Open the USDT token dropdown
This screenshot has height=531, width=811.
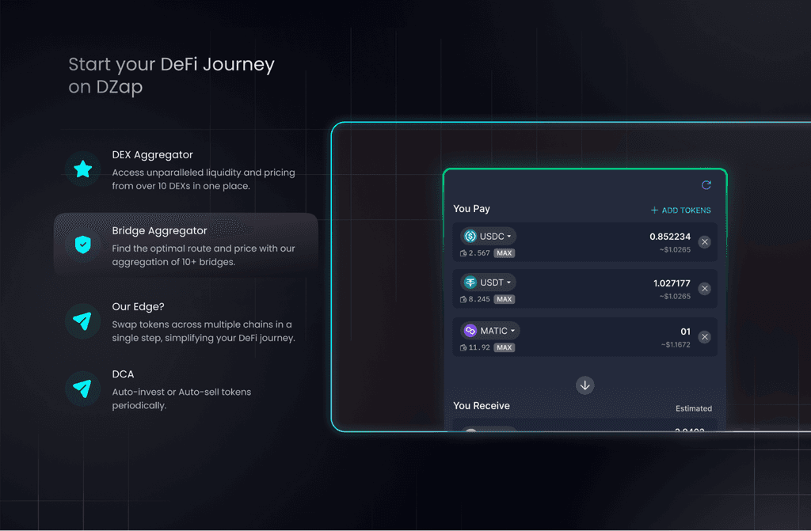click(x=488, y=283)
